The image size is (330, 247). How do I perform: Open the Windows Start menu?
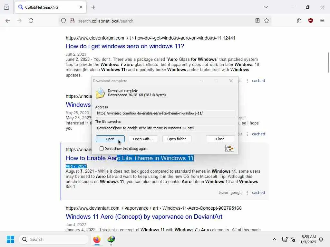click(10, 239)
